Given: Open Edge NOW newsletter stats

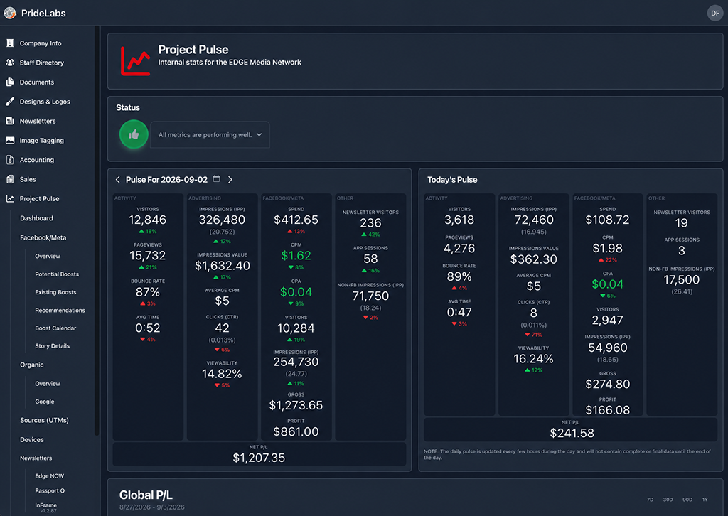Looking at the screenshot, I should pyautogui.click(x=49, y=476).
